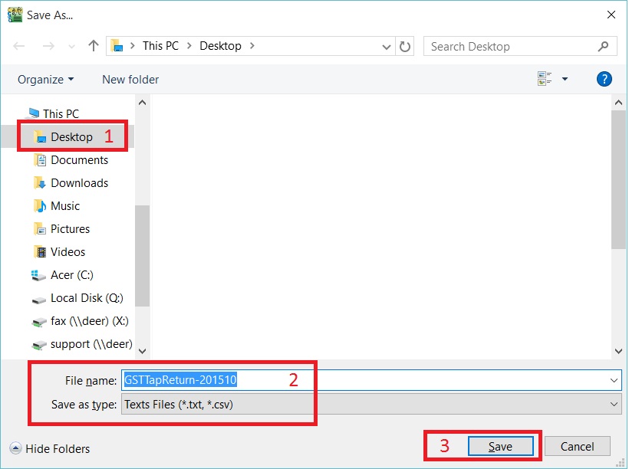Click the Up one level arrow icon
The height and width of the screenshot is (469, 629).
pos(94,46)
